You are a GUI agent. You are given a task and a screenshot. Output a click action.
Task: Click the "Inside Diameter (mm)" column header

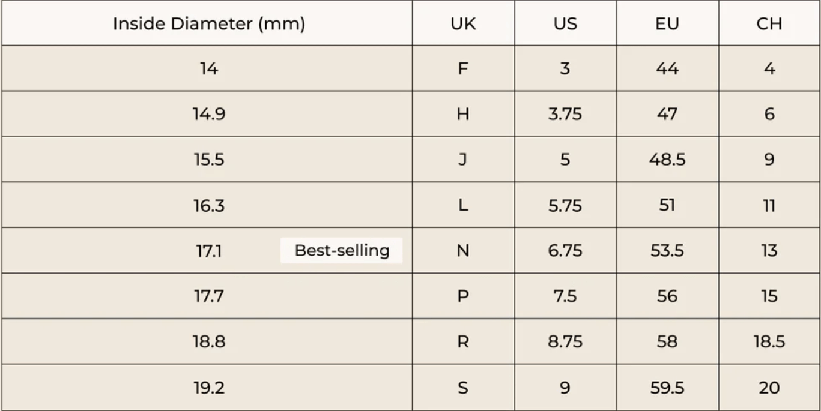coord(208,23)
